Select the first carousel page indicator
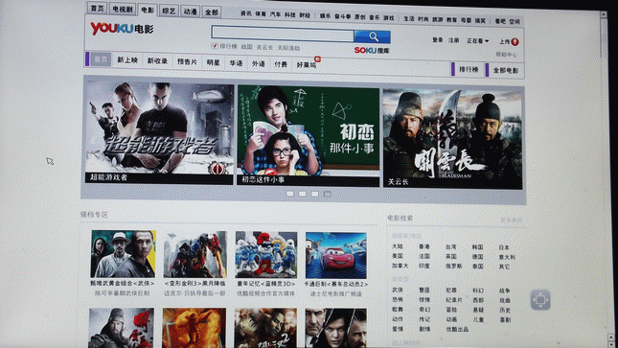The image size is (618, 348). coord(290,194)
